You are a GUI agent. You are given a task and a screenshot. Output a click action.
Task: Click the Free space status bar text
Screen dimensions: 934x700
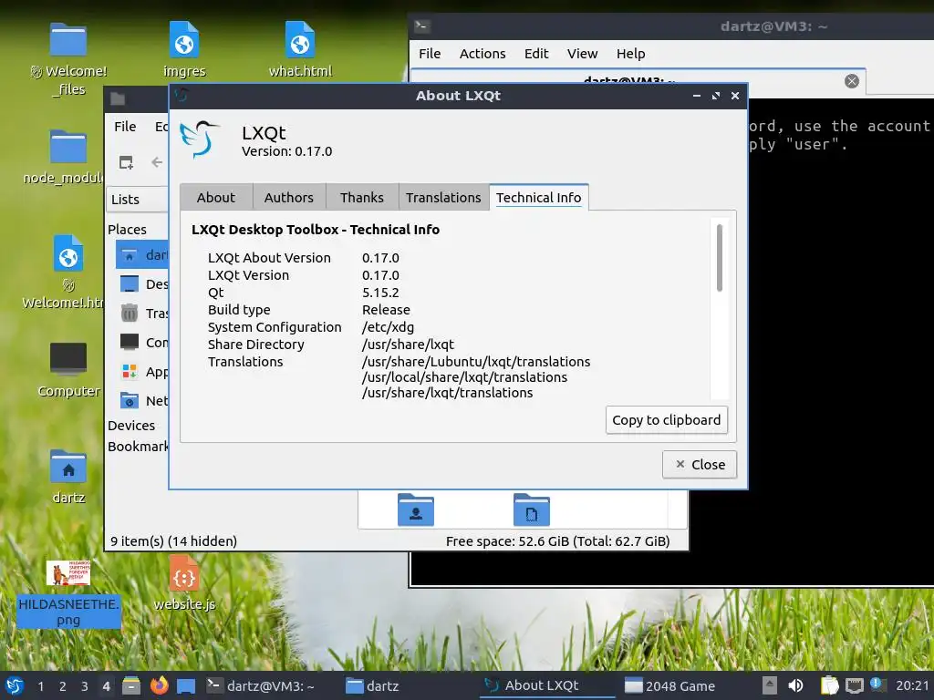click(558, 540)
